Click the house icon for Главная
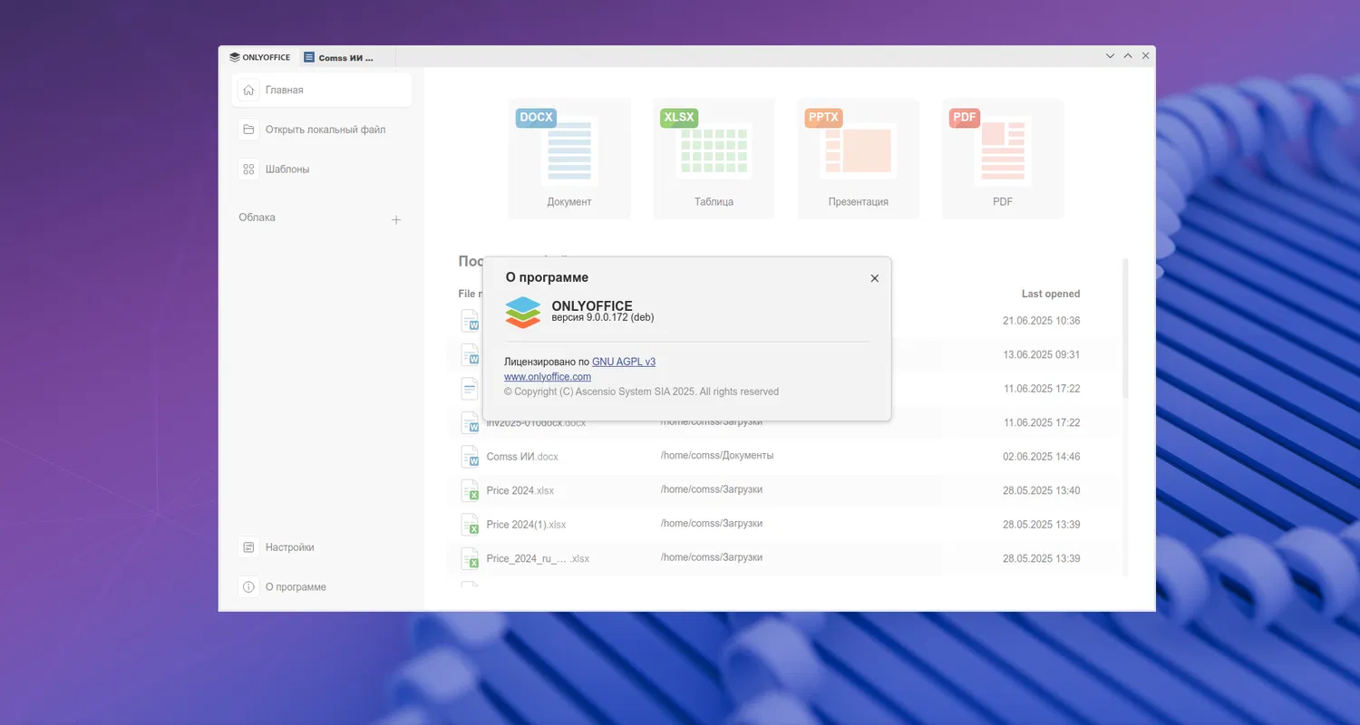 click(x=248, y=91)
